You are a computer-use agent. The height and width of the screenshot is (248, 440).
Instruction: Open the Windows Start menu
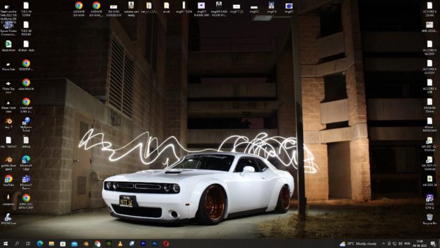click(x=5, y=244)
